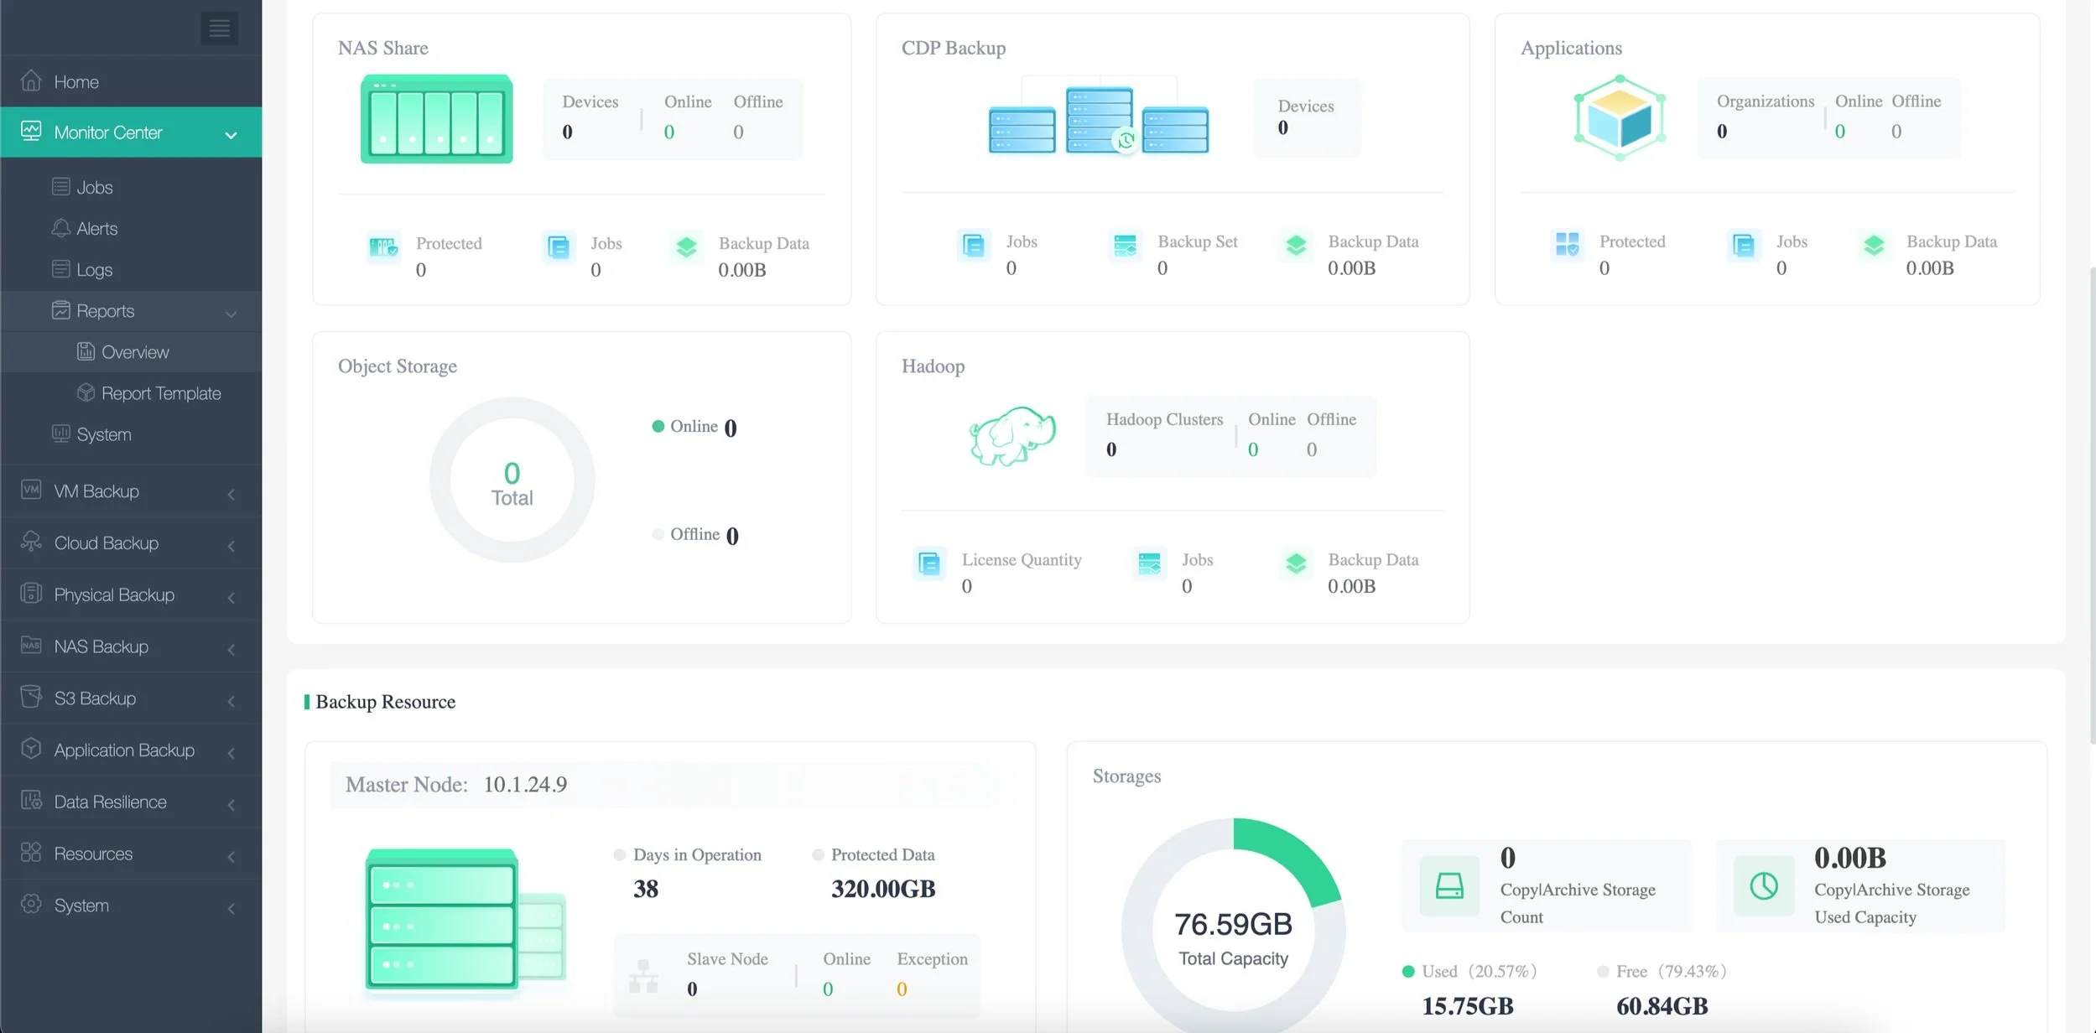Click the NAS Share storage device graphic
The height and width of the screenshot is (1033, 2096).
click(436, 119)
